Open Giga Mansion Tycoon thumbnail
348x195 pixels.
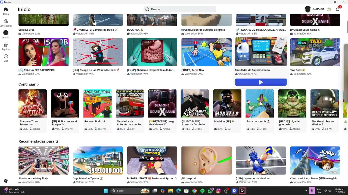click(98, 160)
